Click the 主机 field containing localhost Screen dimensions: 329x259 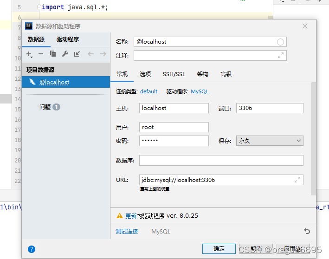[174, 108]
